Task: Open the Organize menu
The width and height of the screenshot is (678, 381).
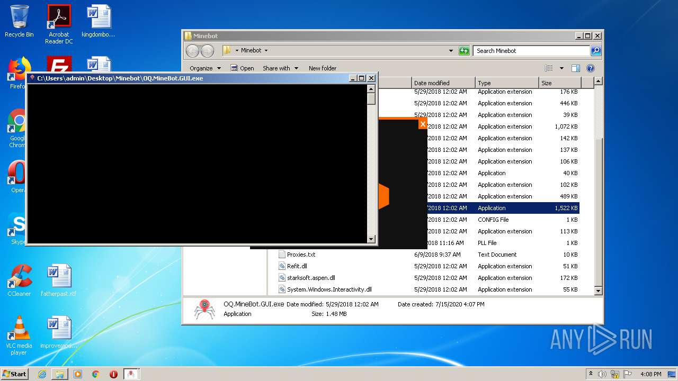Action: (x=206, y=68)
